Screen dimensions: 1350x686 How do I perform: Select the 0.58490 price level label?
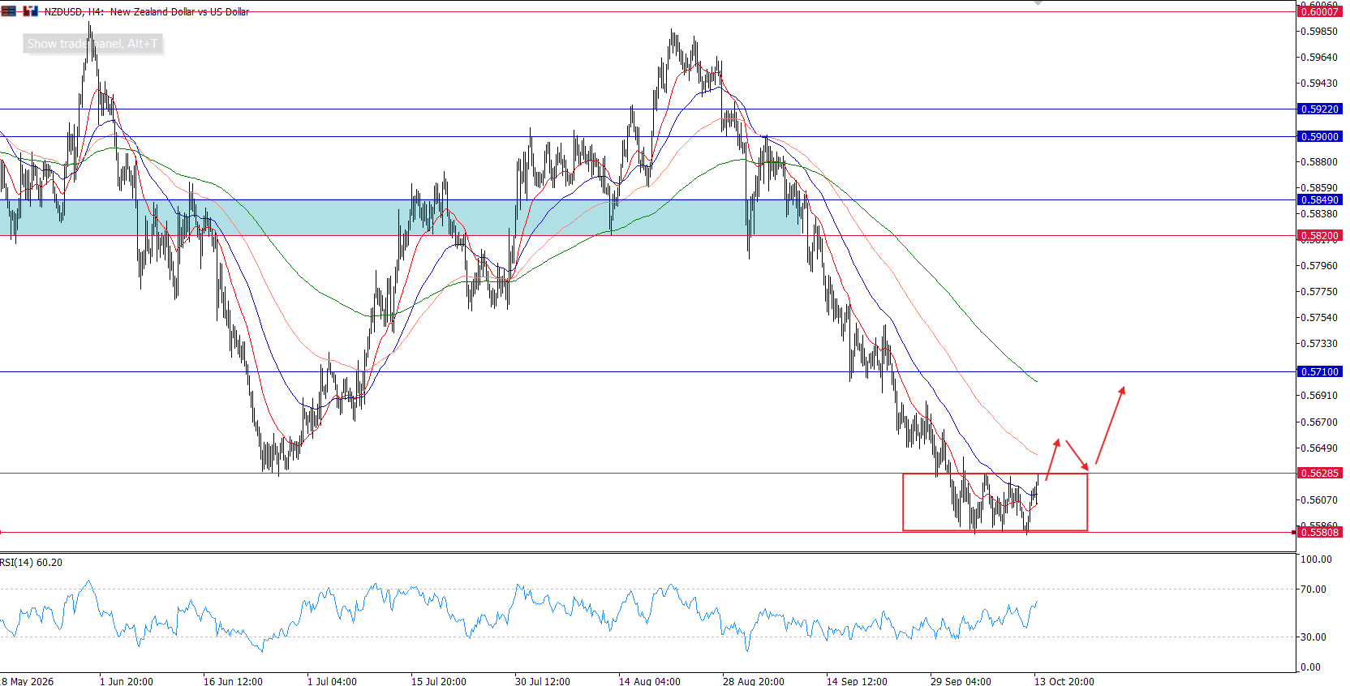(1320, 200)
